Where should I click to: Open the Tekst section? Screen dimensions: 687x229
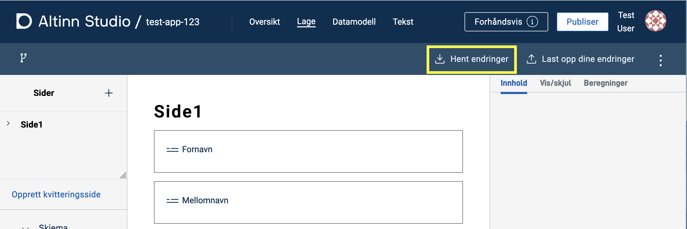pyautogui.click(x=403, y=22)
